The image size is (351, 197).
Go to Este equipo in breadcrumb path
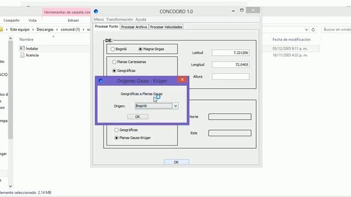point(20,30)
